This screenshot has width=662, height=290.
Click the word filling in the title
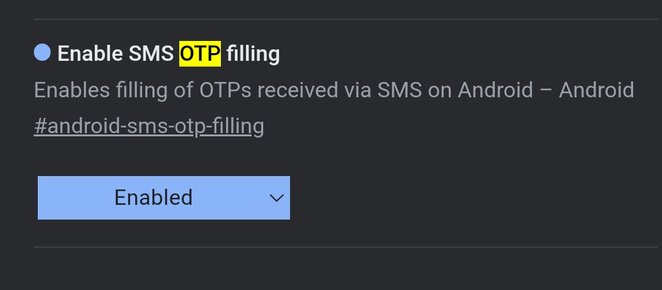(x=253, y=54)
